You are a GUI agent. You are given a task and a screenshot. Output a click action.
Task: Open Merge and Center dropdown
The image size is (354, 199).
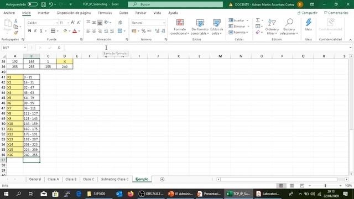coord(124,31)
